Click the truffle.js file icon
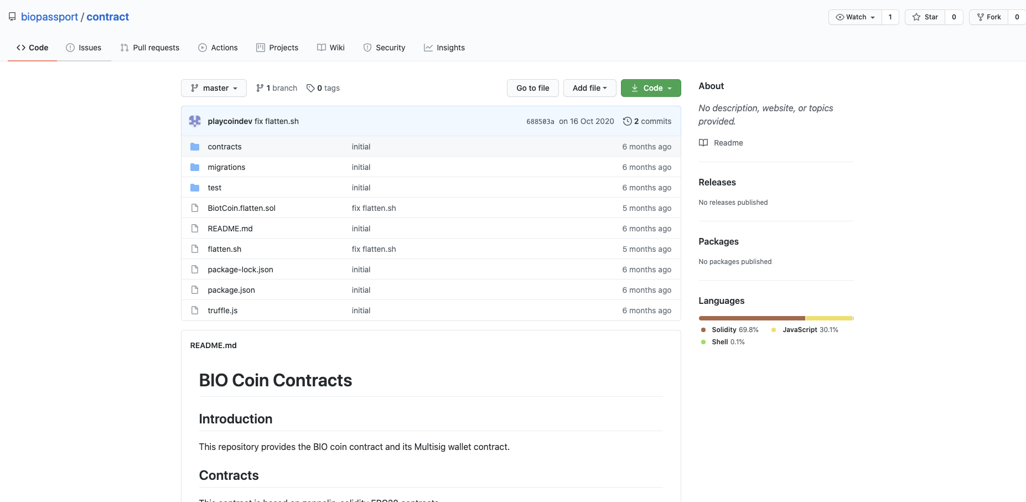 click(x=195, y=310)
